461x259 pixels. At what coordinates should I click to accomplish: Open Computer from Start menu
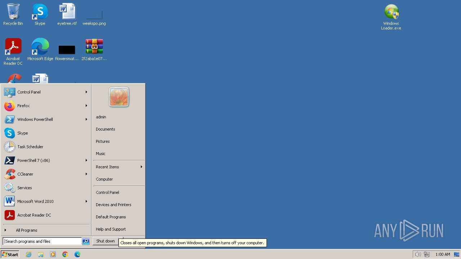click(104, 179)
